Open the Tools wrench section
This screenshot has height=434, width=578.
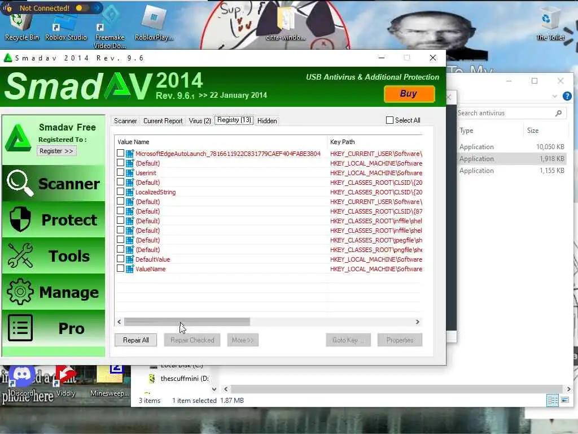(x=54, y=256)
